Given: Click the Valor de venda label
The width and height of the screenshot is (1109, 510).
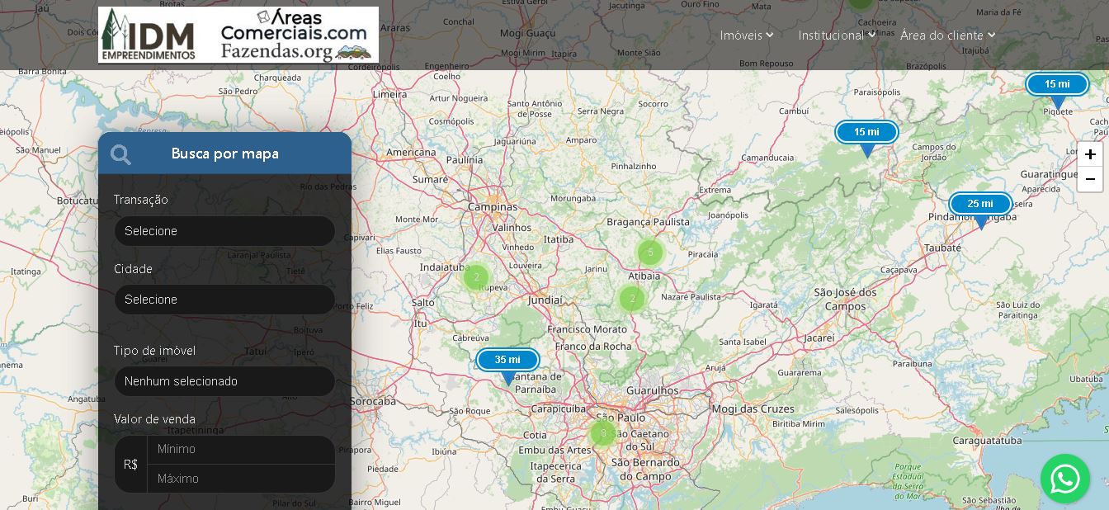Looking at the screenshot, I should [x=154, y=419].
